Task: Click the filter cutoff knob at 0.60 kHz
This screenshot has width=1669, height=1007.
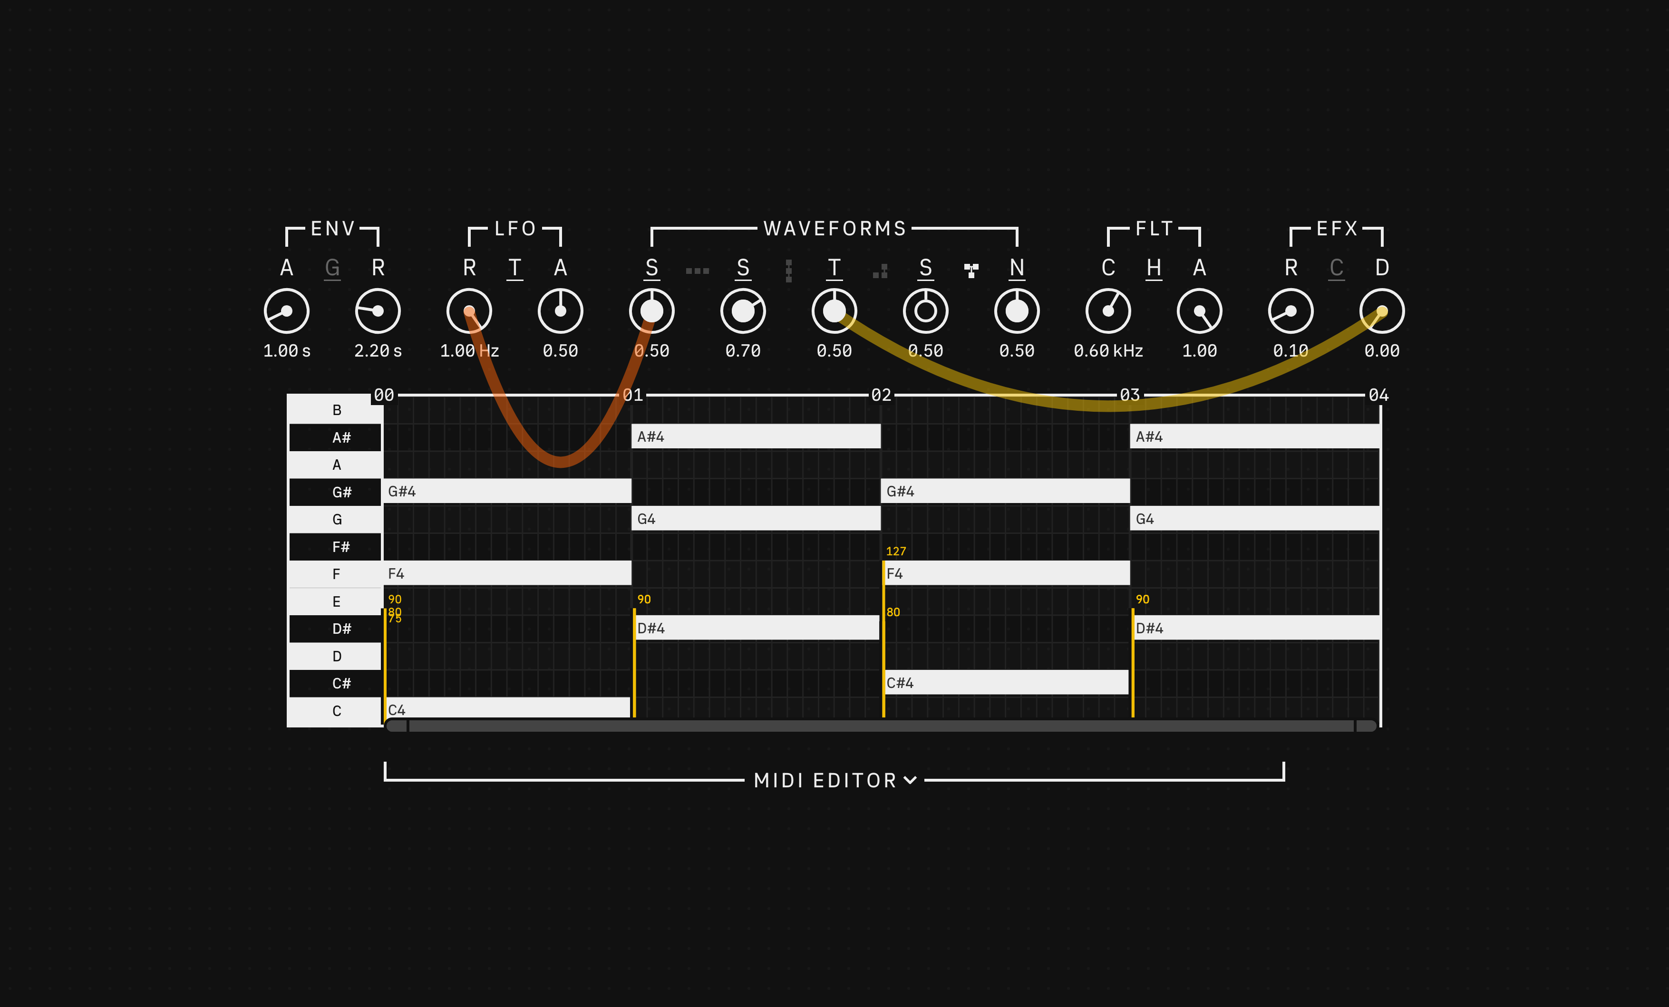Action: pyautogui.click(x=1109, y=311)
